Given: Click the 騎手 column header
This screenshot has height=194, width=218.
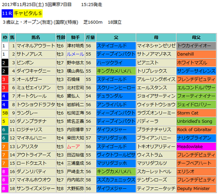Looking at the screenshot, I should coord(75,37).
